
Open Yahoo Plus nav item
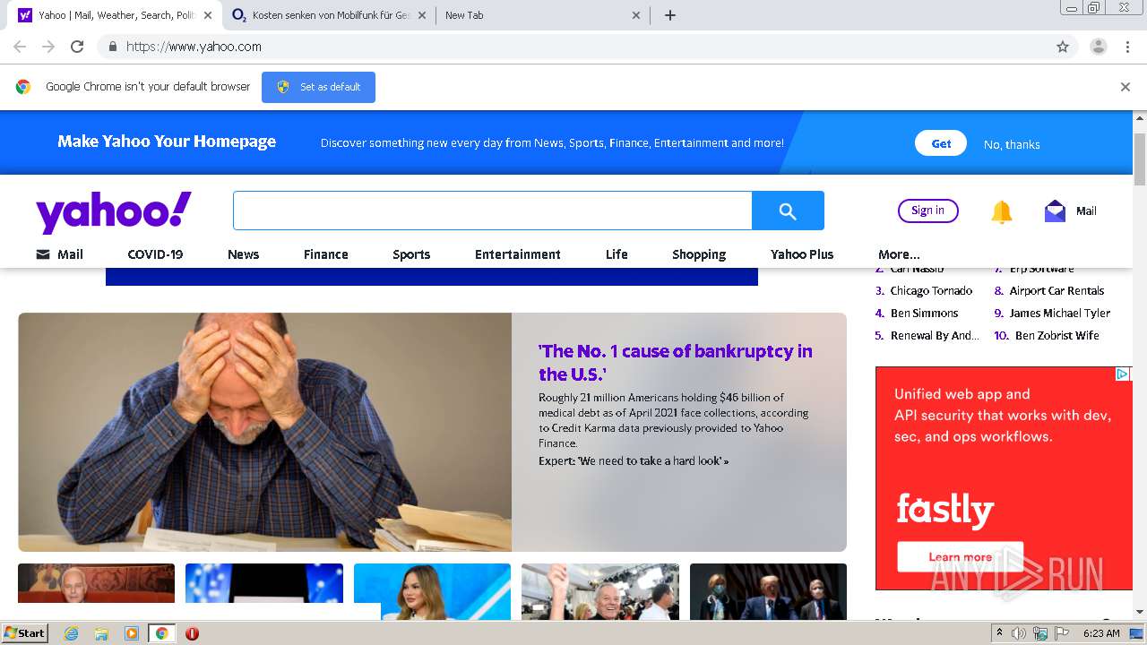[802, 254]
